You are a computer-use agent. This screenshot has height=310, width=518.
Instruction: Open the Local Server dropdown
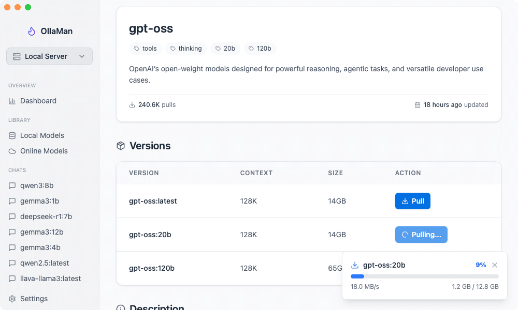[x=49, y=56]
